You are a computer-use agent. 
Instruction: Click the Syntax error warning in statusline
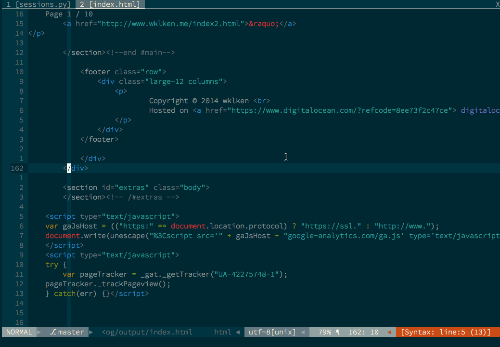click(x=445, y=332)
